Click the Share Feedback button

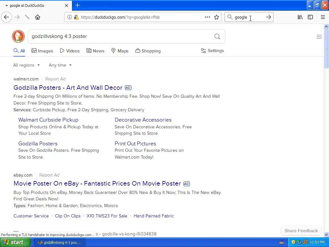tap(301, 231)
